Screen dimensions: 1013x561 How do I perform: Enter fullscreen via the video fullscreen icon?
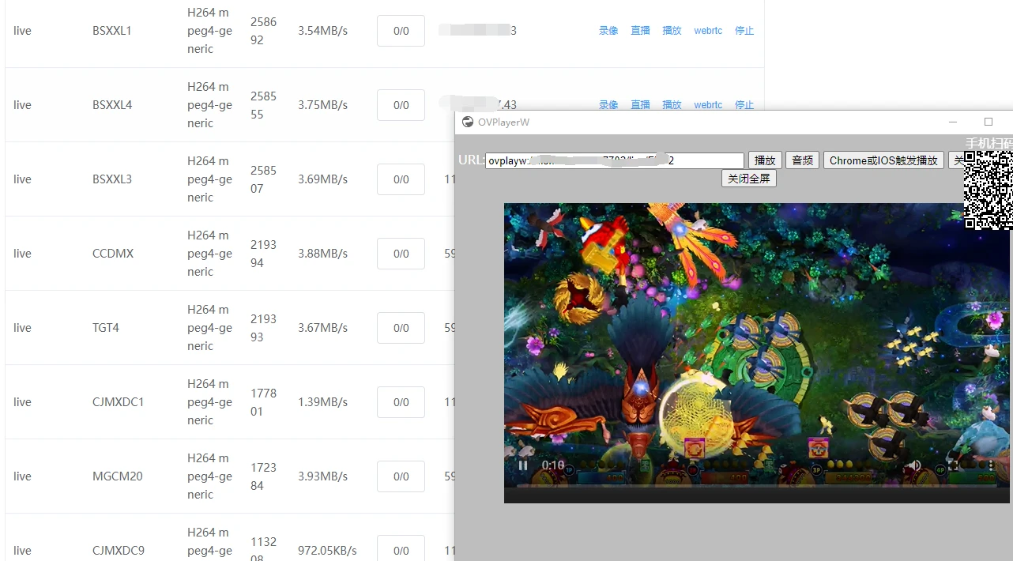point(952,465)
